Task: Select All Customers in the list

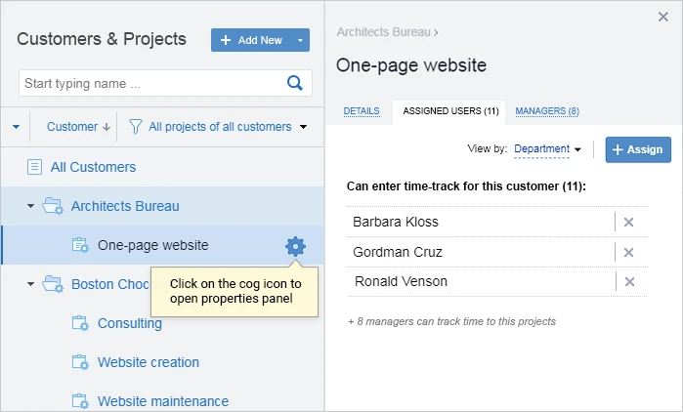Action: [x=93, y=167]
